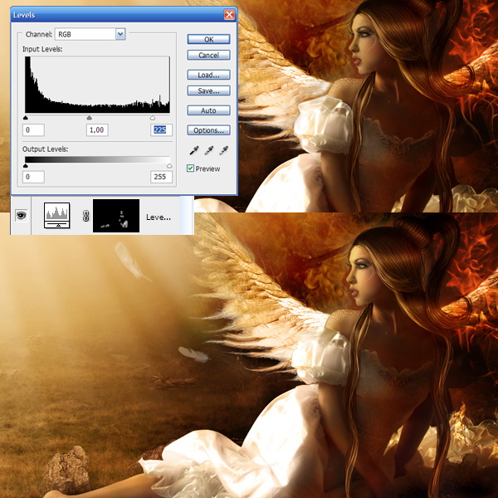Click the input highlights field showing 225
This screenshot has height=498, width=498.
pyautogui.click(x=161, y=130)
